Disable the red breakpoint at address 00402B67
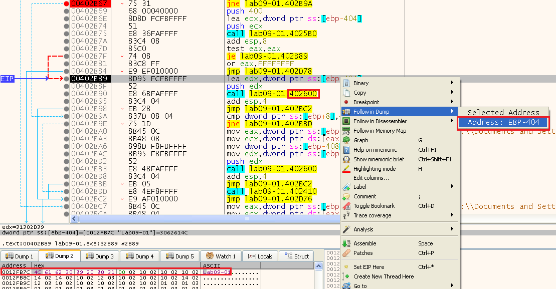Image resolution: width=556 pixels, height=289 pixels. 66,4
